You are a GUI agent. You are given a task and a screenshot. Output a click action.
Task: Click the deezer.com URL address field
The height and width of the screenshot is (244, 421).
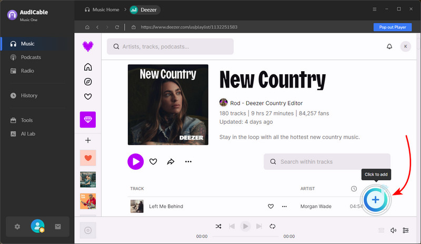coord(189,27)
